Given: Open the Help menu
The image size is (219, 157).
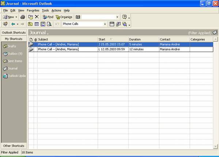Looking at the screenshot, I should coord(67,11).
